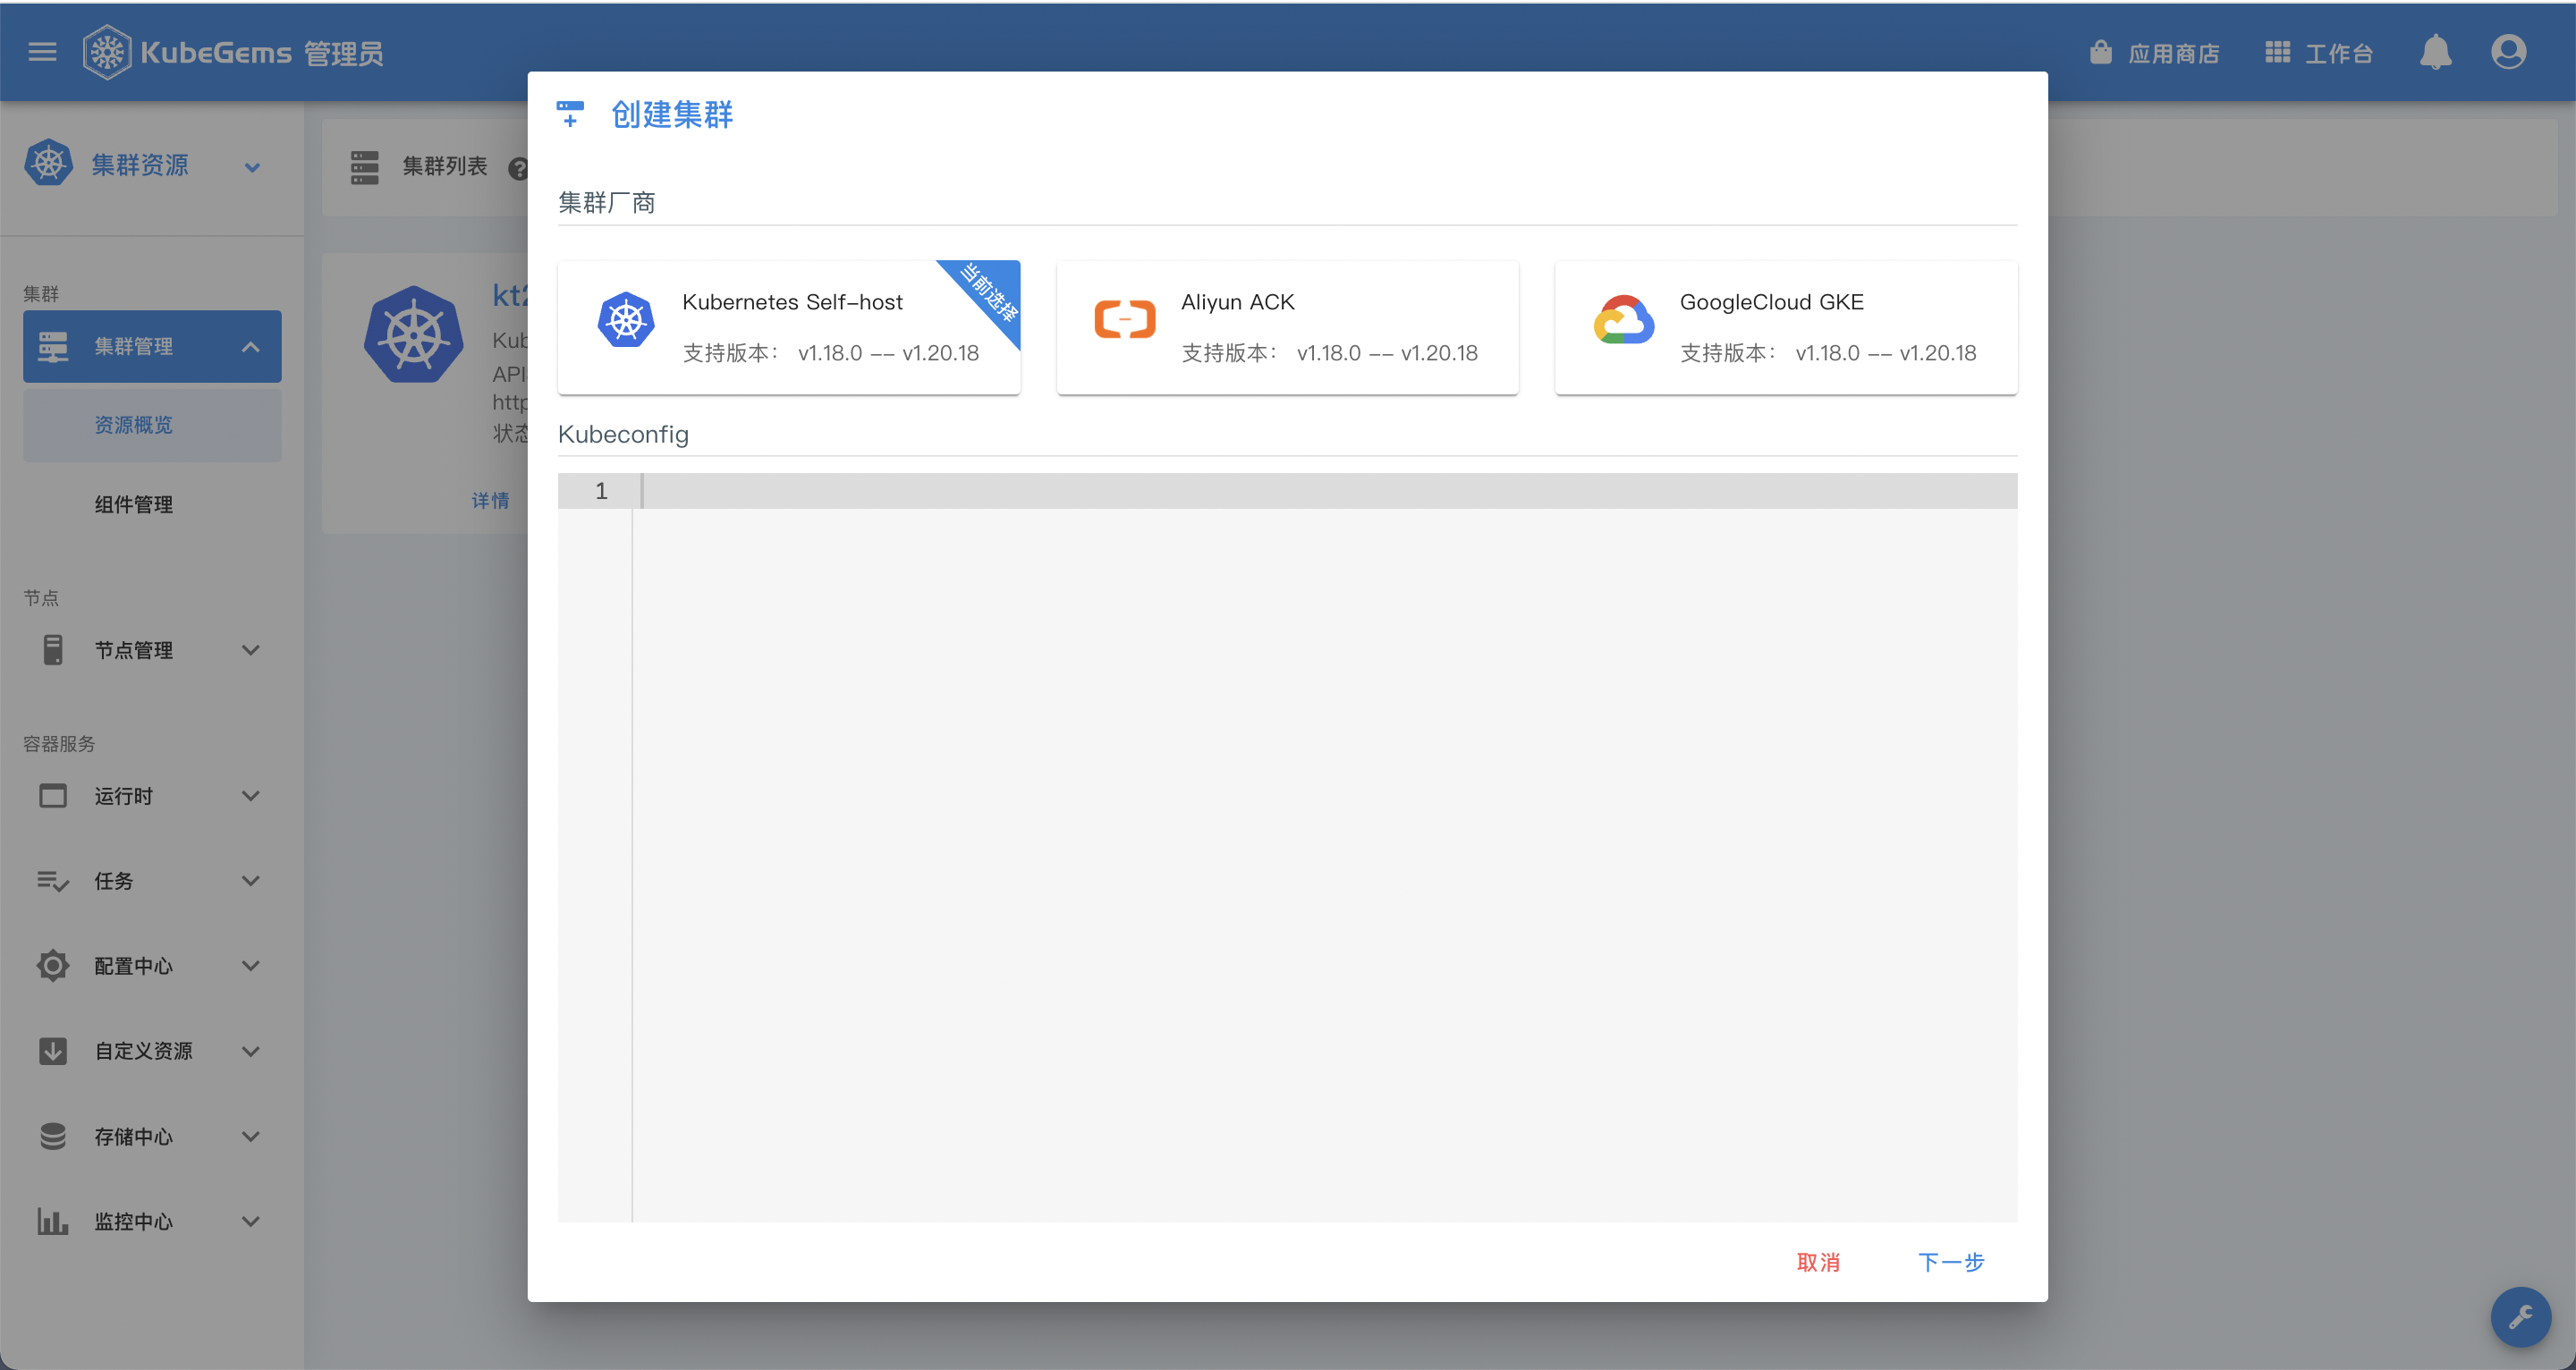The width and height of the screenshot is (2576, 1370).
Task: Open 资源概览 menu item
Action: (x=152, y=425)
